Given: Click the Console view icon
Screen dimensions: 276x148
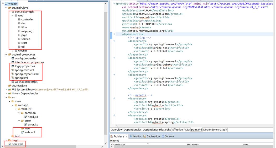Looking at the screenshot, I should tap(163, 136).
